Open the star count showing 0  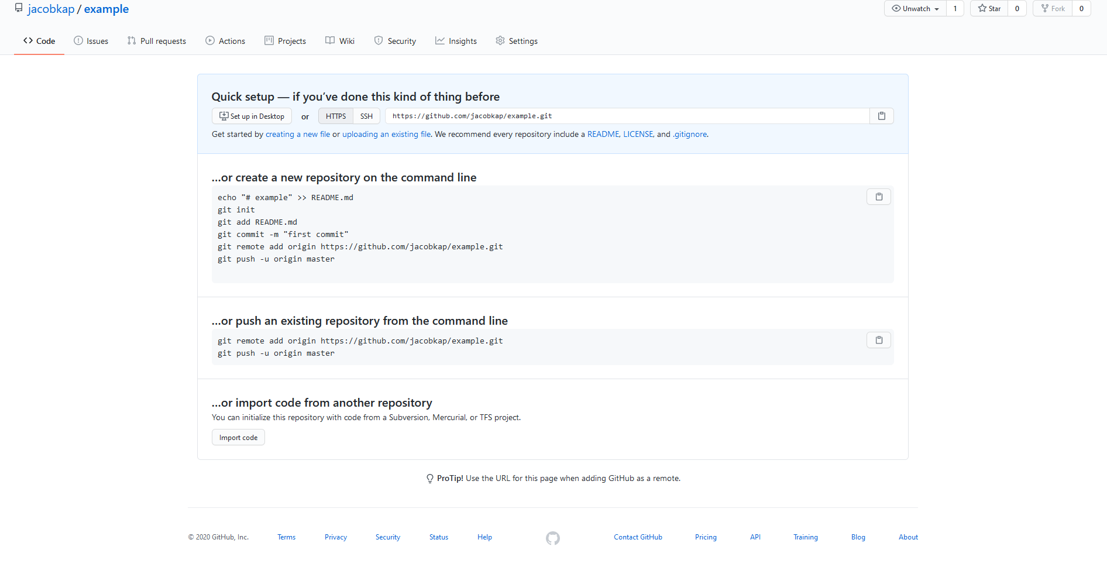1017,8
